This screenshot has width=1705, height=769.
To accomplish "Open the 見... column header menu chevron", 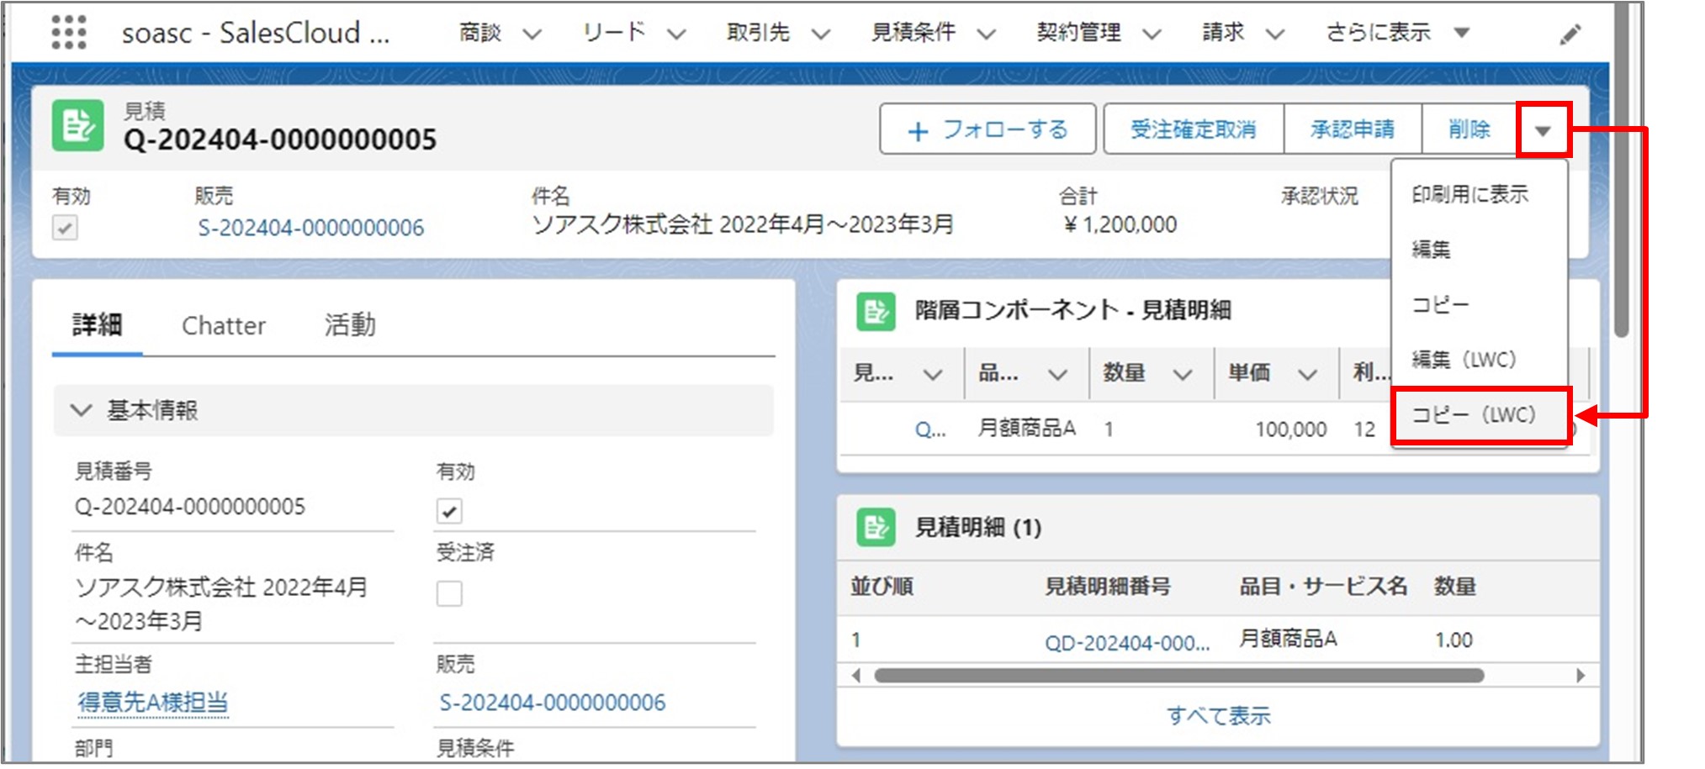I will 933,375.
